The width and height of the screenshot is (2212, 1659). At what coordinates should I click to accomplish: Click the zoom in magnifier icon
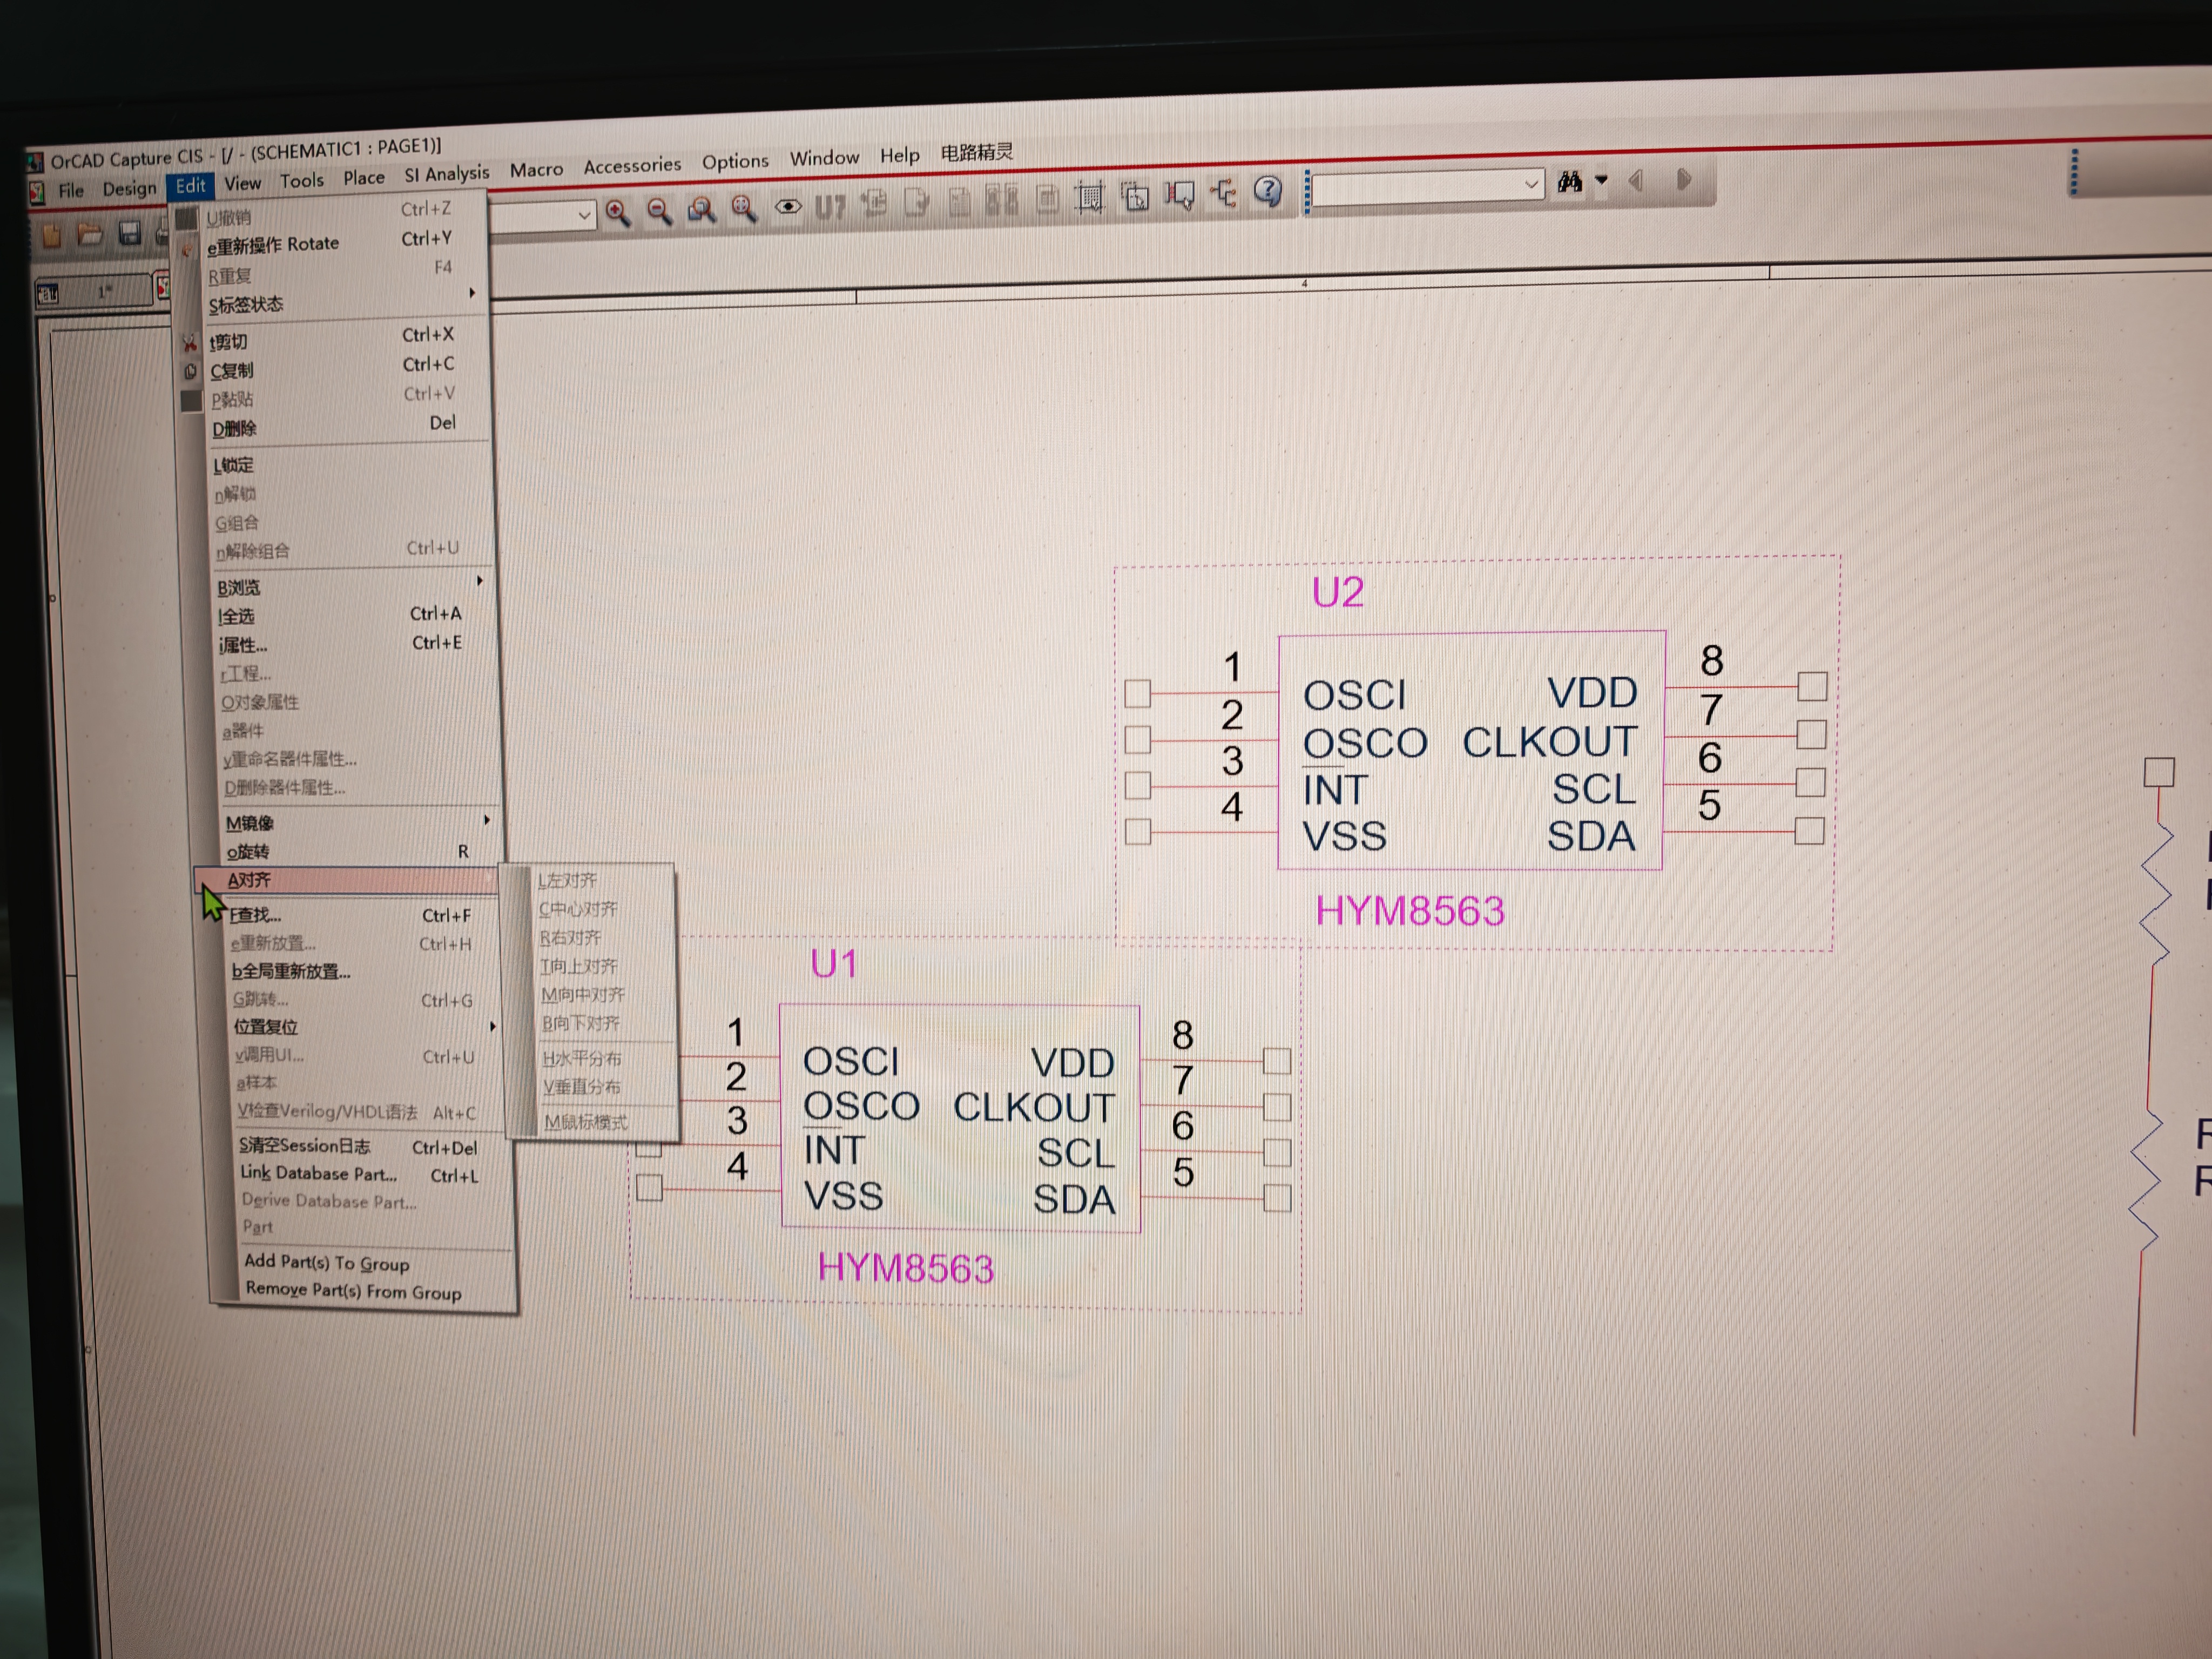[618, 212]
